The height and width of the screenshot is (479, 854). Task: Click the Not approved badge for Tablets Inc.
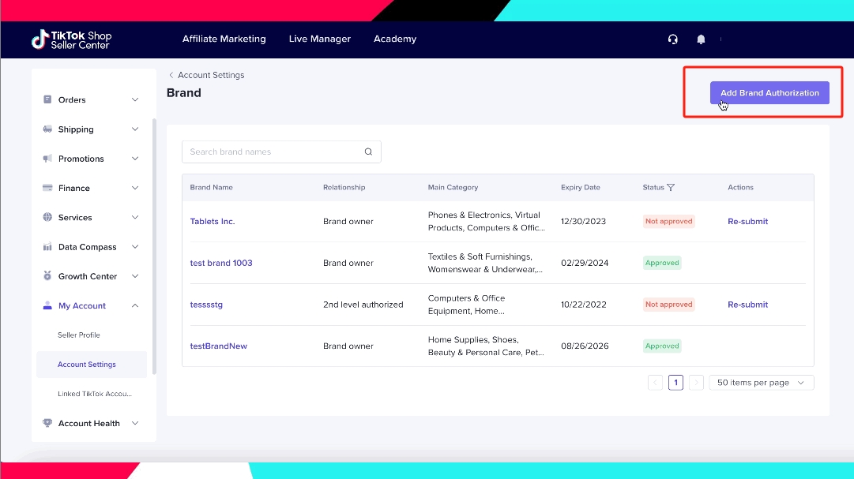click(669, 221)
